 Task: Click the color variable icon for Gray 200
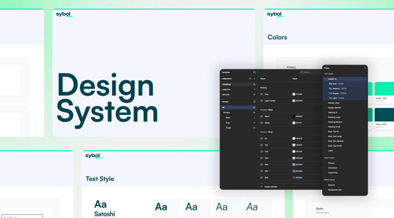coord(262,151)
